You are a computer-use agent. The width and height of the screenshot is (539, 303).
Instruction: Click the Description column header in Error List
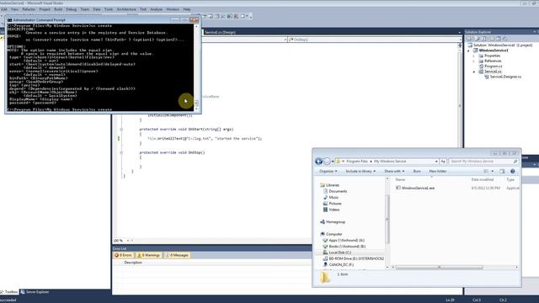coord(133,263)
